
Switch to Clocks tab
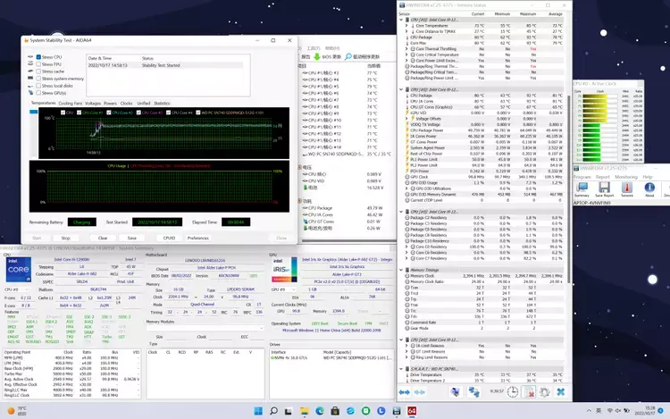(127, 104)
